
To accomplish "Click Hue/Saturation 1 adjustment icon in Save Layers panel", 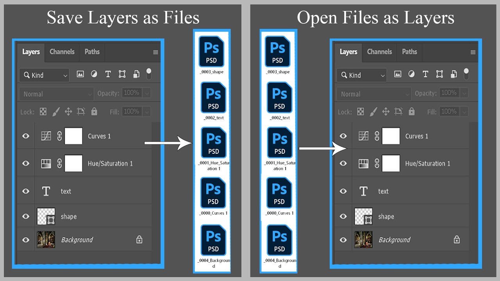I will tap(46, 164).
